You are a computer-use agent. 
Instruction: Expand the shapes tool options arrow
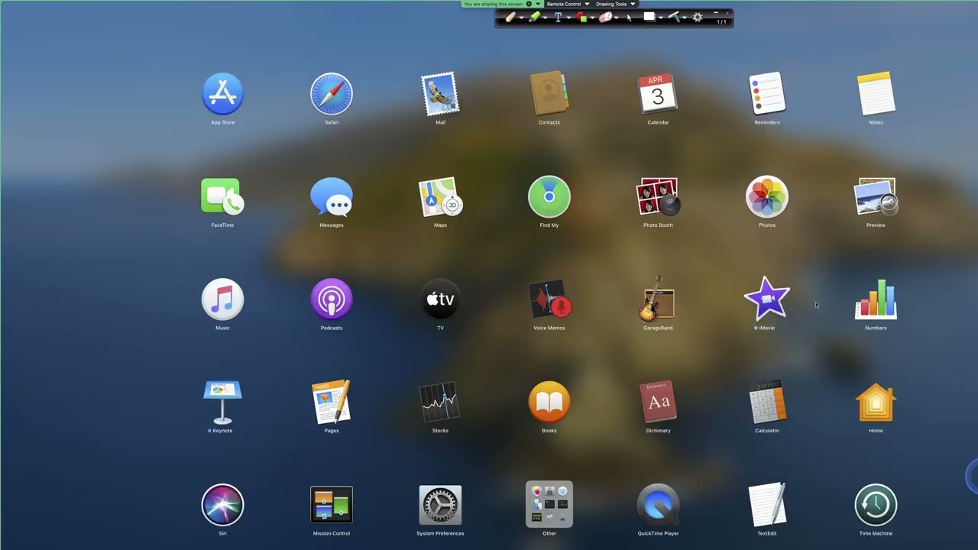592,18
